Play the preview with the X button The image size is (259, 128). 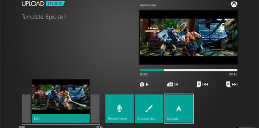tap(144, 84)
